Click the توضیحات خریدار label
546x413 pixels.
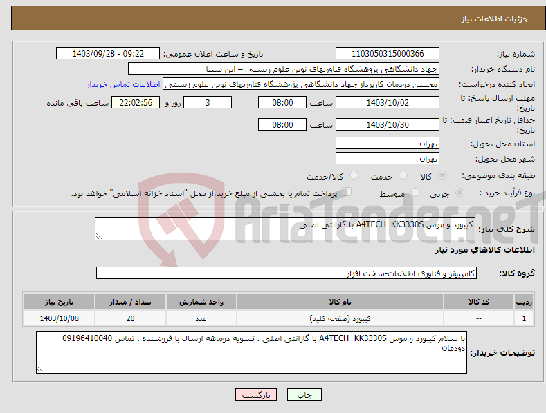tap(502, 353)
